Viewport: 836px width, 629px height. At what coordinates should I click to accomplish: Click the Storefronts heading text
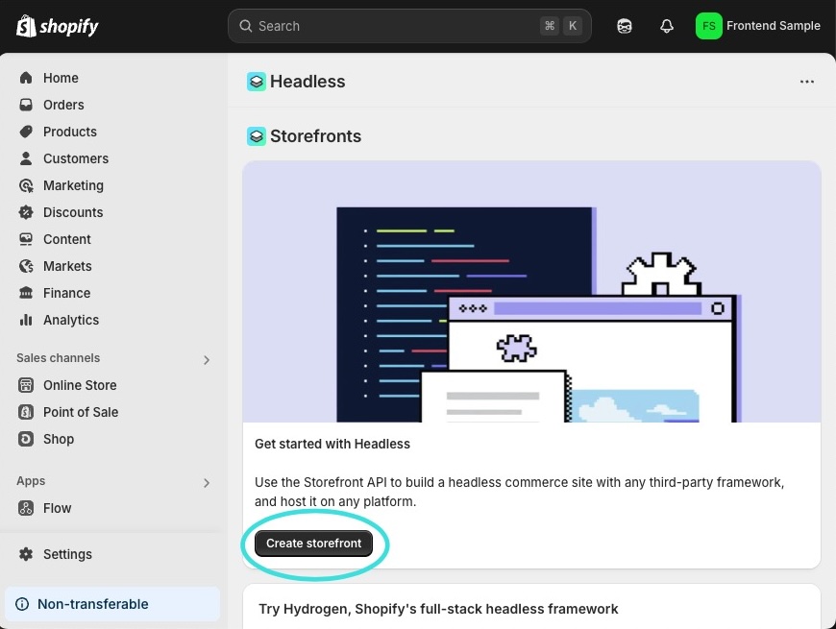tap(315, 136)
